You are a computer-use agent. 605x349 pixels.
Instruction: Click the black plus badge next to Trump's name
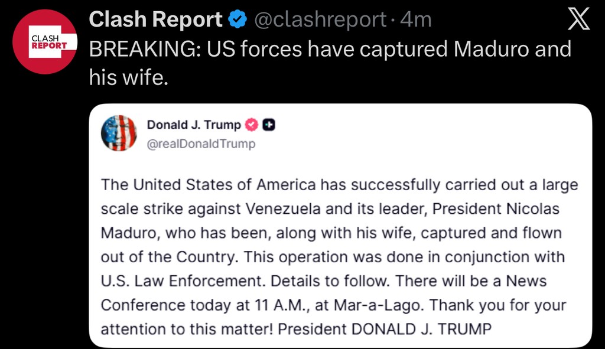pos(269,125)
